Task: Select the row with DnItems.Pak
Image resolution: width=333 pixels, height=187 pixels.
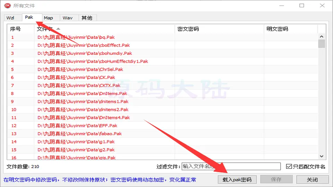Action: [163, 93]
